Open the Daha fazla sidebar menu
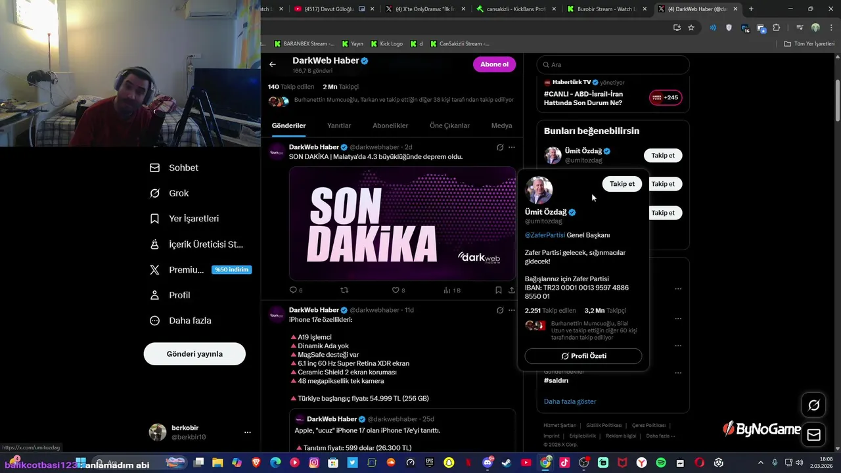841x473 pixels. (x=181, y=321)
